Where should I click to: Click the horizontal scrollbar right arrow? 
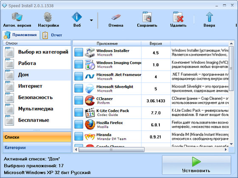tap(226, 150)
